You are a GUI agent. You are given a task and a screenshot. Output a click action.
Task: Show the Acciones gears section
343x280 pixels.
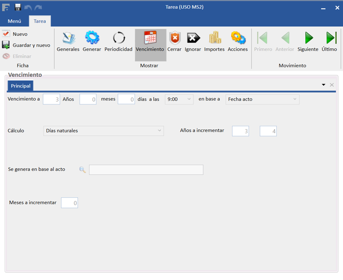click(238, 42)
